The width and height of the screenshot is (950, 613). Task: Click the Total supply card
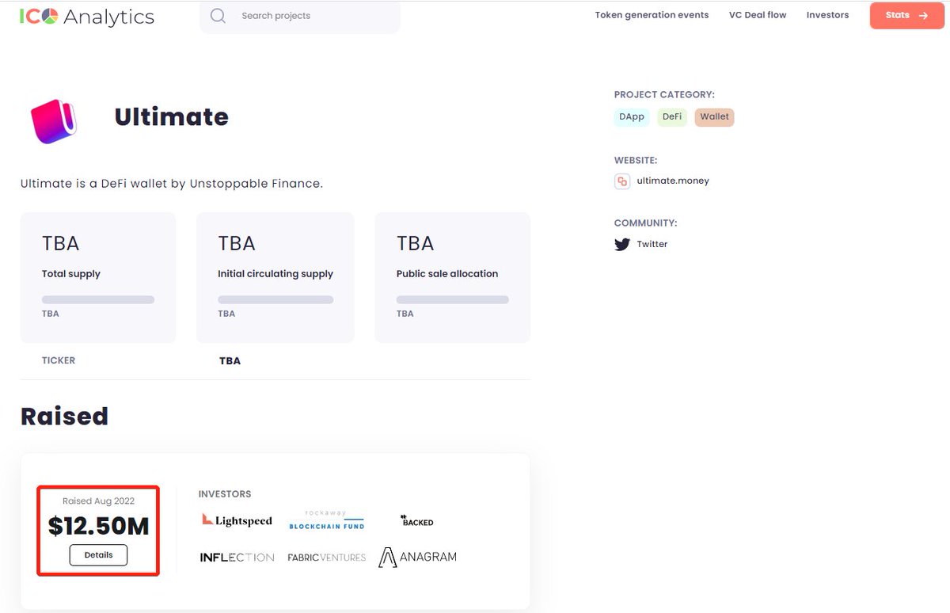pyautogui.click(x=98, y=277)
